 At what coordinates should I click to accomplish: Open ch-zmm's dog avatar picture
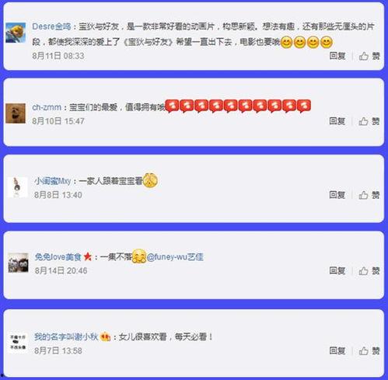tap(16, 113)
